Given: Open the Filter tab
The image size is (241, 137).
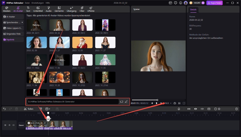Looking at the screenshot, I should (82, 9).
